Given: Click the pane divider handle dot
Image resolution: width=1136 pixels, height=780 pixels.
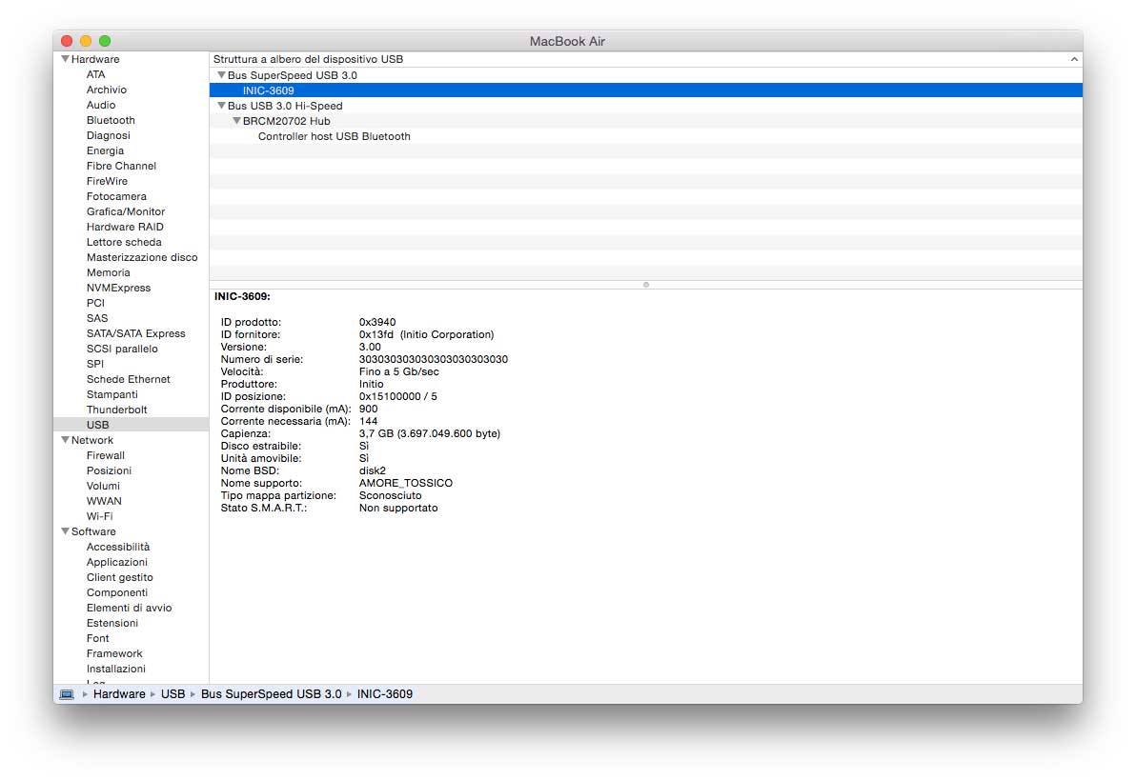Looking at the screenshot, I should tap(646, 284).
